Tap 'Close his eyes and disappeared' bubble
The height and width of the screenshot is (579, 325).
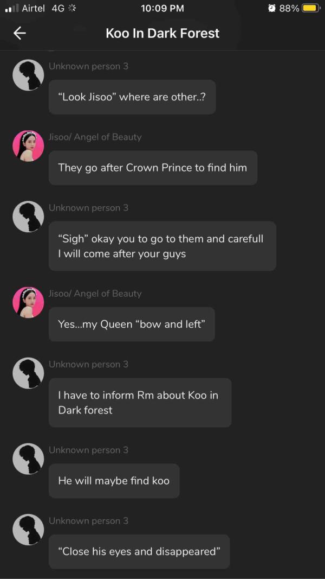tap(139, 551)
